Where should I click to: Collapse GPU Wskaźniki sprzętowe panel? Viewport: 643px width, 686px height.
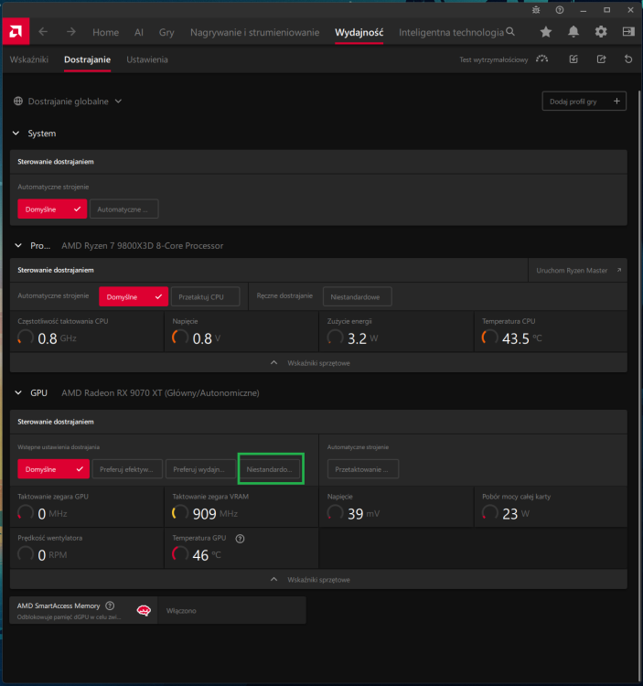(318, 579)
